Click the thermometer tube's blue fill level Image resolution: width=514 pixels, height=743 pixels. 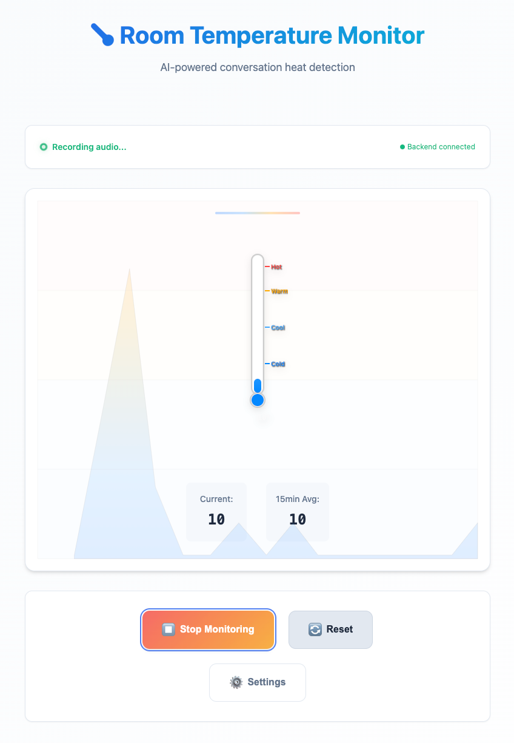coord(258,385)
